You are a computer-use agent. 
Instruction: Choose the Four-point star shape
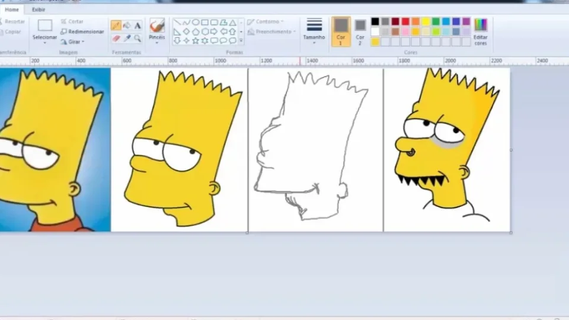pyautogui.click(x=186, y=41)
